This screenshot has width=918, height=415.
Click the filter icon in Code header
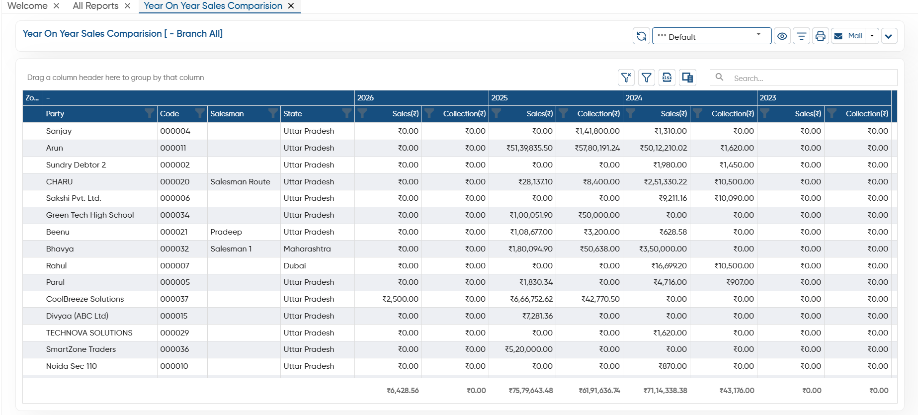pos(200,113)
